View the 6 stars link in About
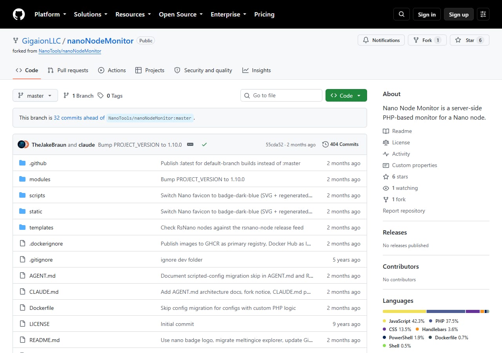The width and height of the screenshot is (502, 353). [395, 176]
